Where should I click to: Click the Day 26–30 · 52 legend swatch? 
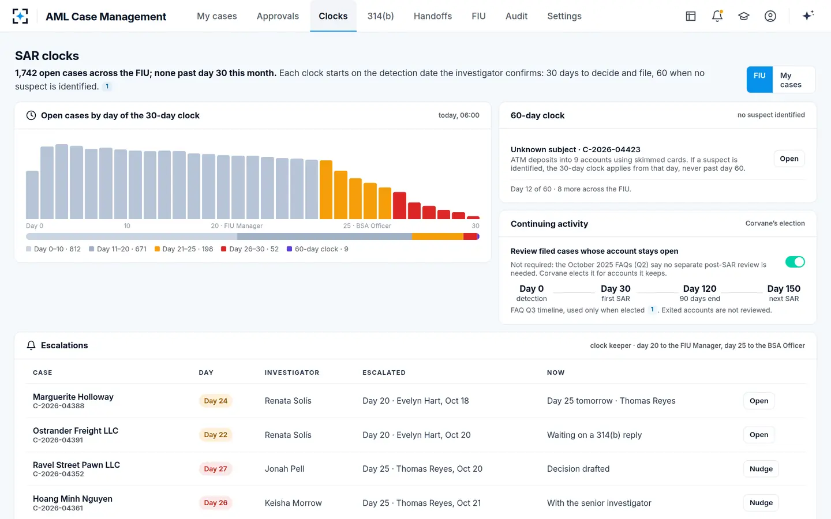224,249
